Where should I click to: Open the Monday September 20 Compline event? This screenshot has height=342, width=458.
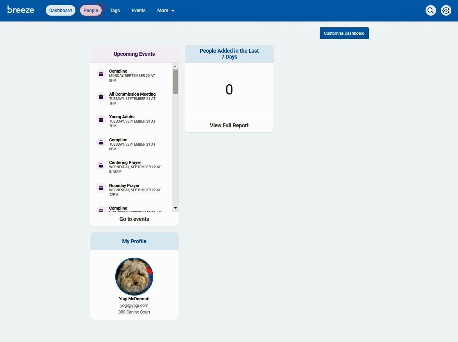click(x=132, y=75)
